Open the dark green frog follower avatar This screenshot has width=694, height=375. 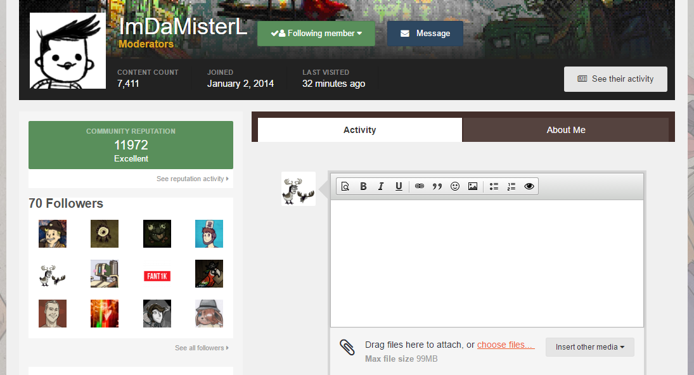[157, 234]
